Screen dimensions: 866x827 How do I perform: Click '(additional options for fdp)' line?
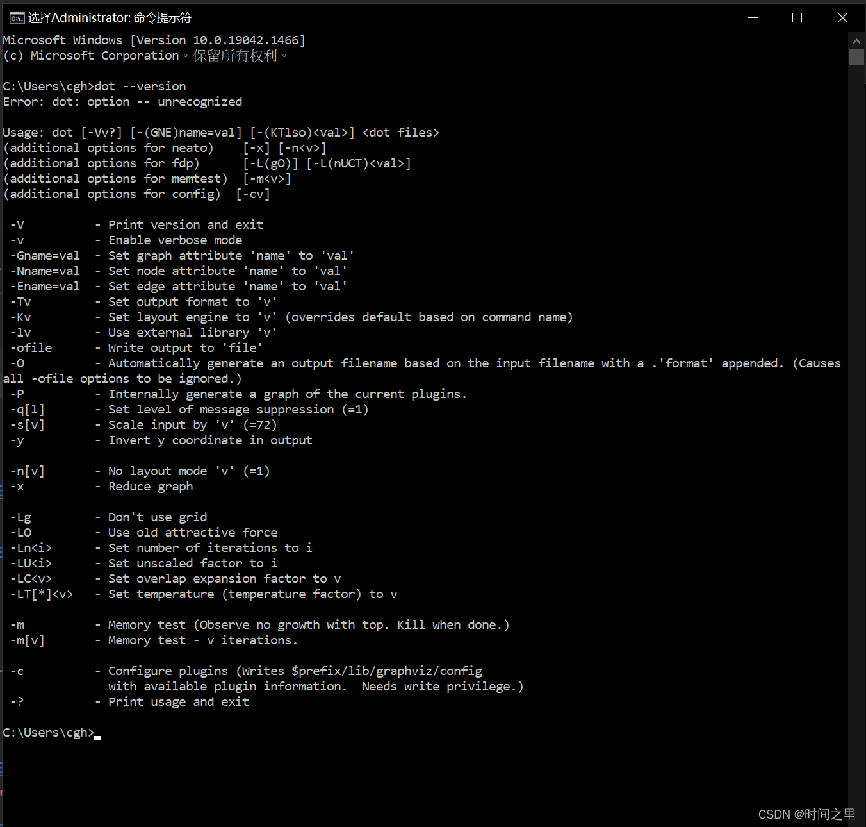pyautogui.click(x=207, y=163)
